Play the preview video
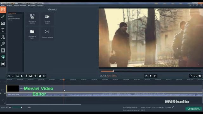This screenshot has height=114, width=203. pyautogui.click(x=151, y=76)
